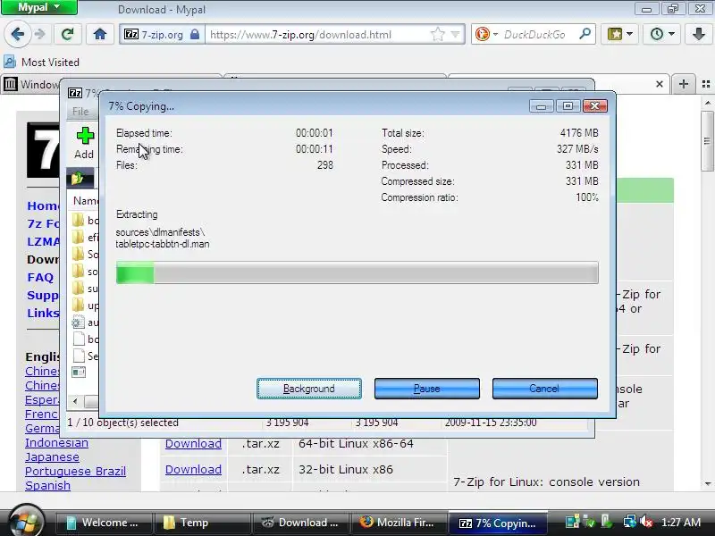Open the bookmarks menu button
Image resolution: width=715 pixels, height=536 pixels.
click(x=619, y=34)
